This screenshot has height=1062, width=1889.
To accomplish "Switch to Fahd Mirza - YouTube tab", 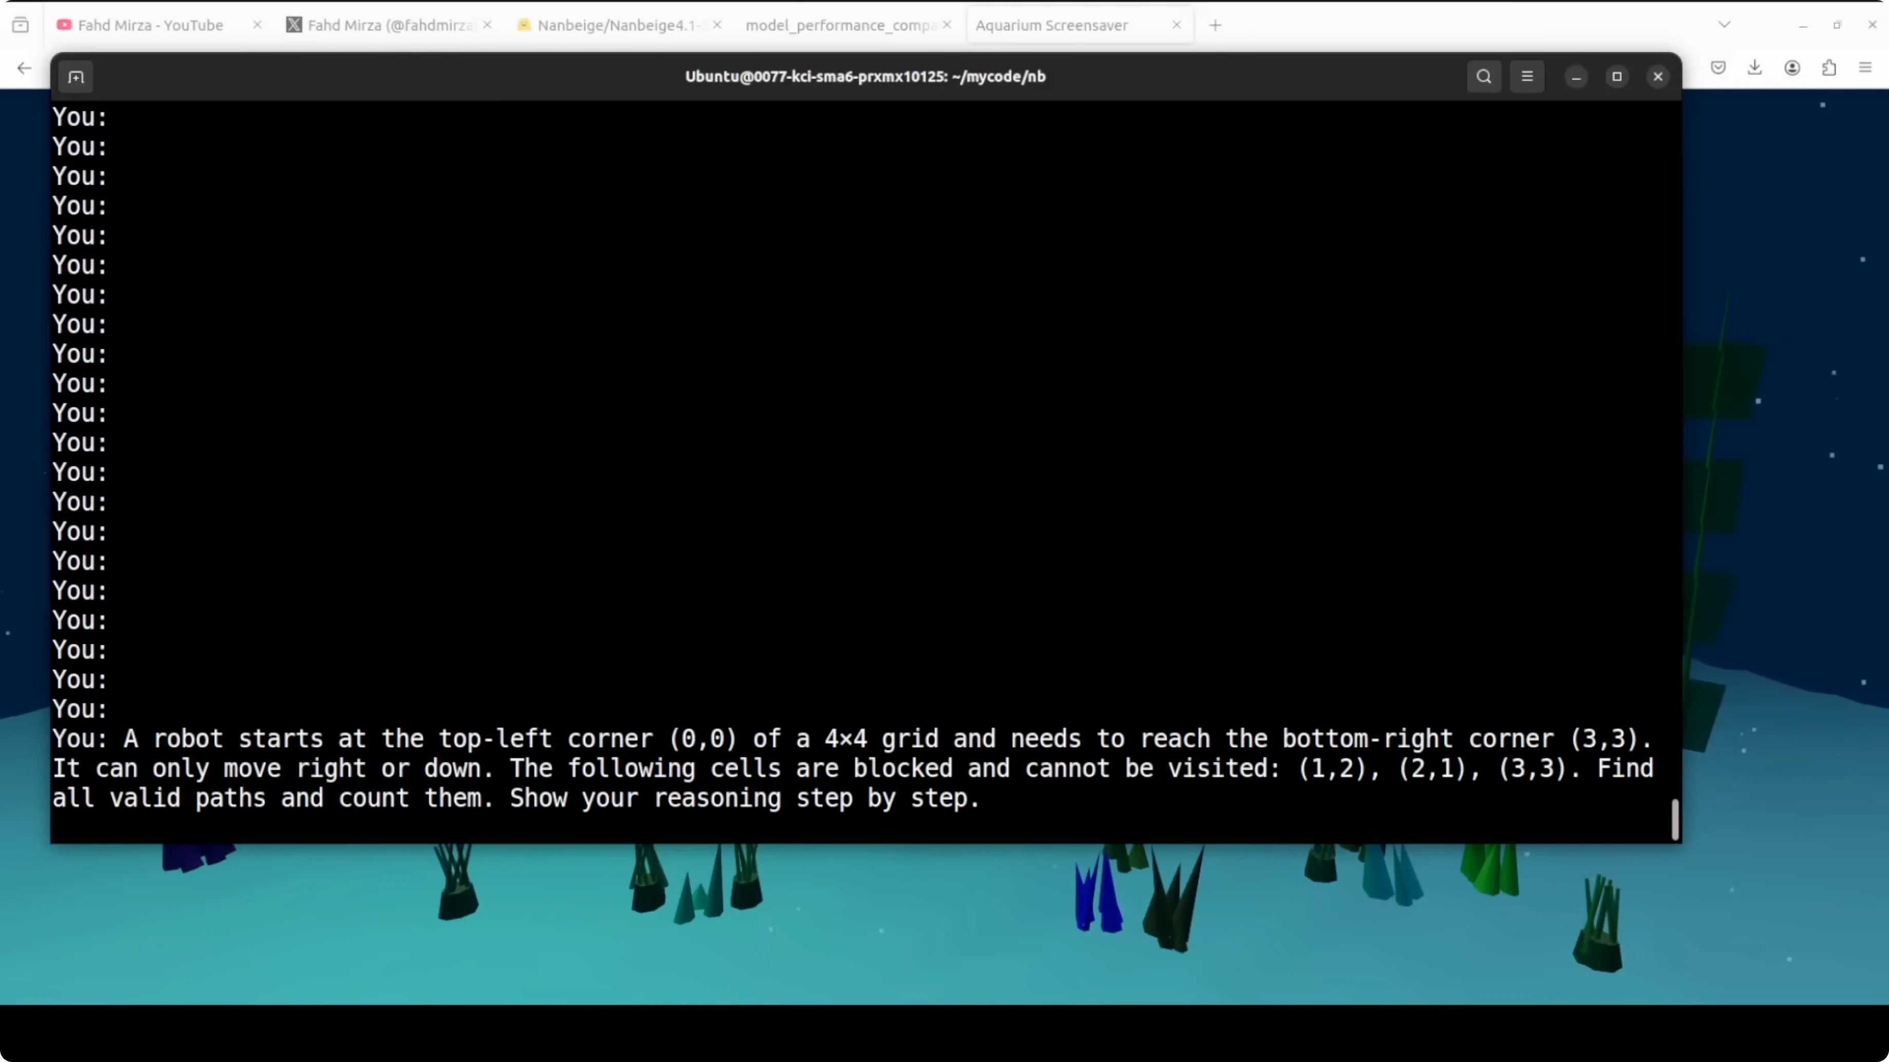I will click(x=150, y=25).
